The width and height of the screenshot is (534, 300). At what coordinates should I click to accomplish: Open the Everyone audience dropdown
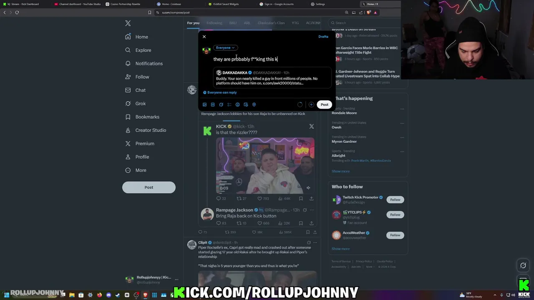pyautogui.click(x=225, y=47)
